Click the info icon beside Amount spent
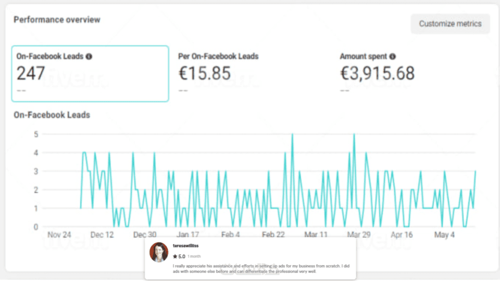The image size is (500, 281). coord(392,56)
